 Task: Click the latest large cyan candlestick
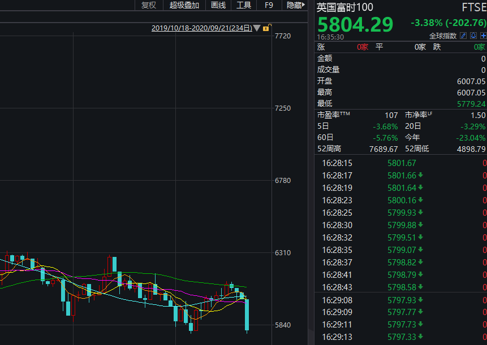point(247,315)
